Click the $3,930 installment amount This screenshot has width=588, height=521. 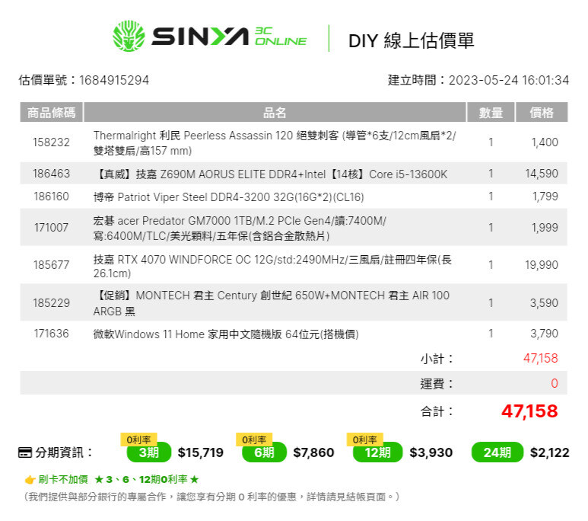click(x=431, y=453)
